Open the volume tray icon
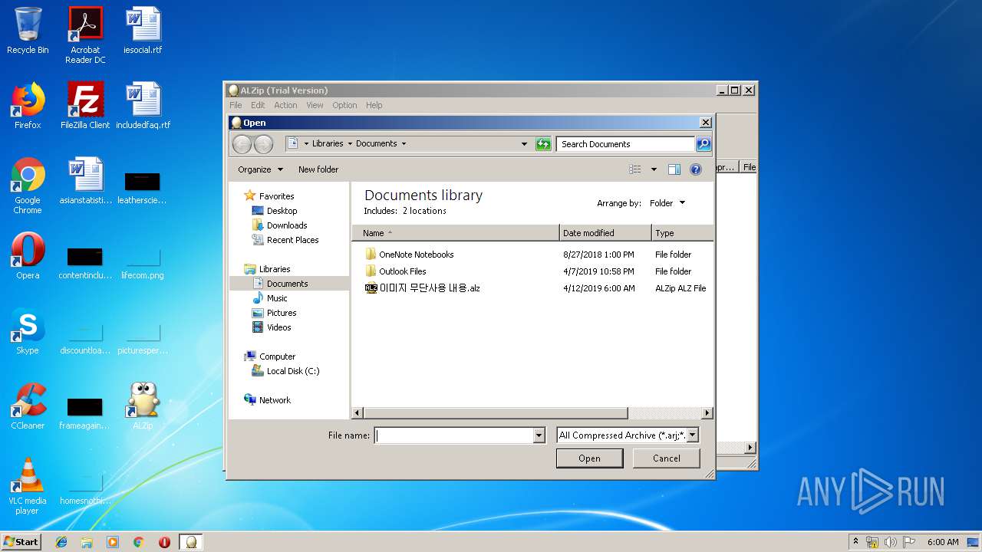The image size is (982, 552). [890, 542]
